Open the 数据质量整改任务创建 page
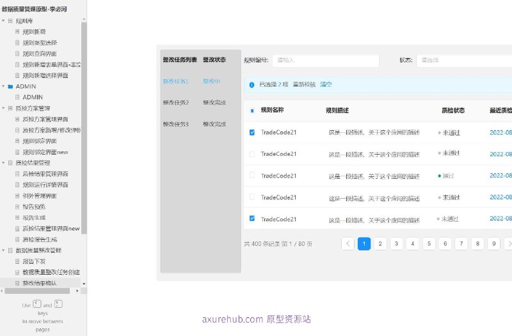The image size is (512, 336). pyautogui.click(x=51, y=272)
